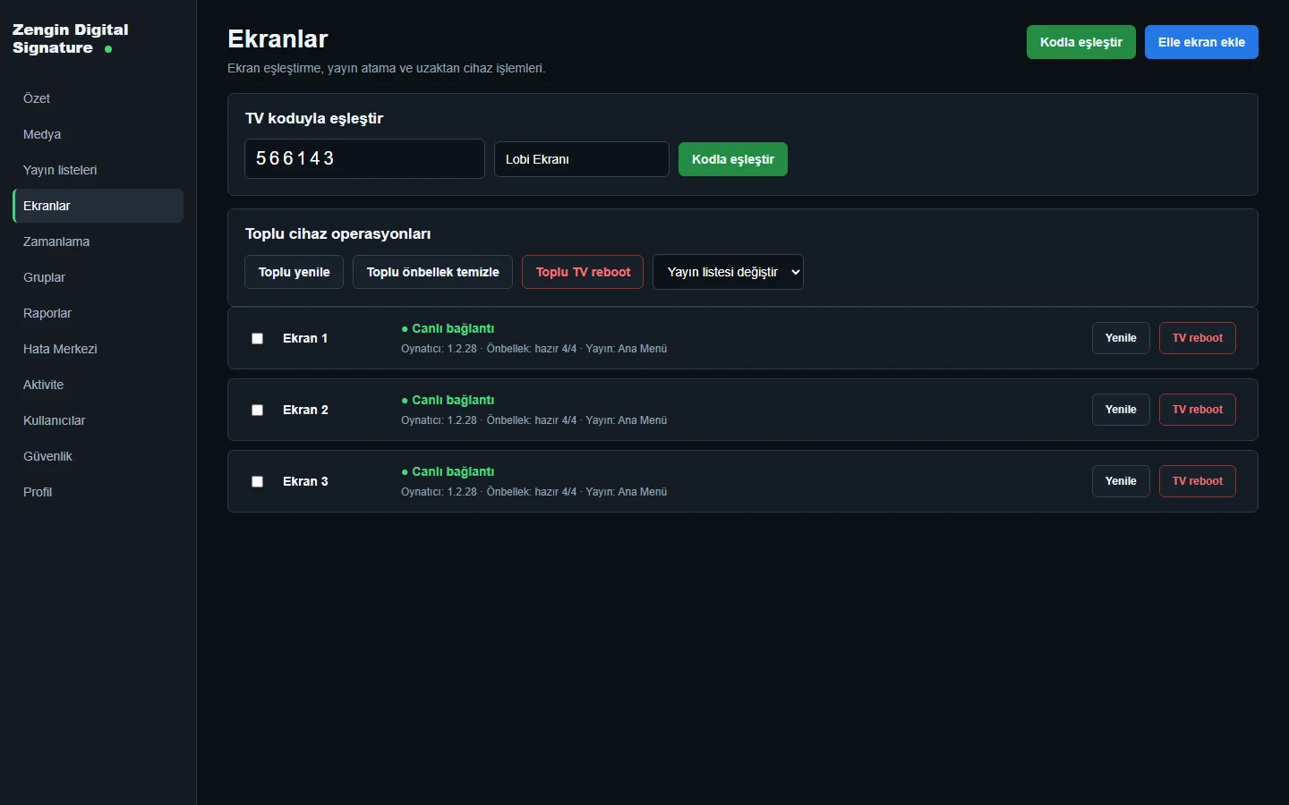Go to Güvenlik settings
The width and height of the screenshot is (1289, 805).
coord(98,456)
